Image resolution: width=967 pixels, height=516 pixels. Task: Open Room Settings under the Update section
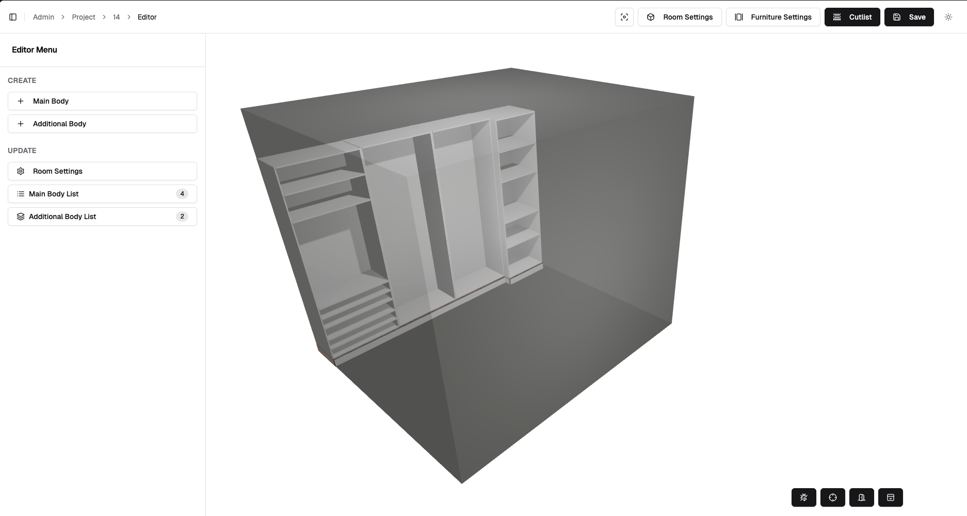102,171
